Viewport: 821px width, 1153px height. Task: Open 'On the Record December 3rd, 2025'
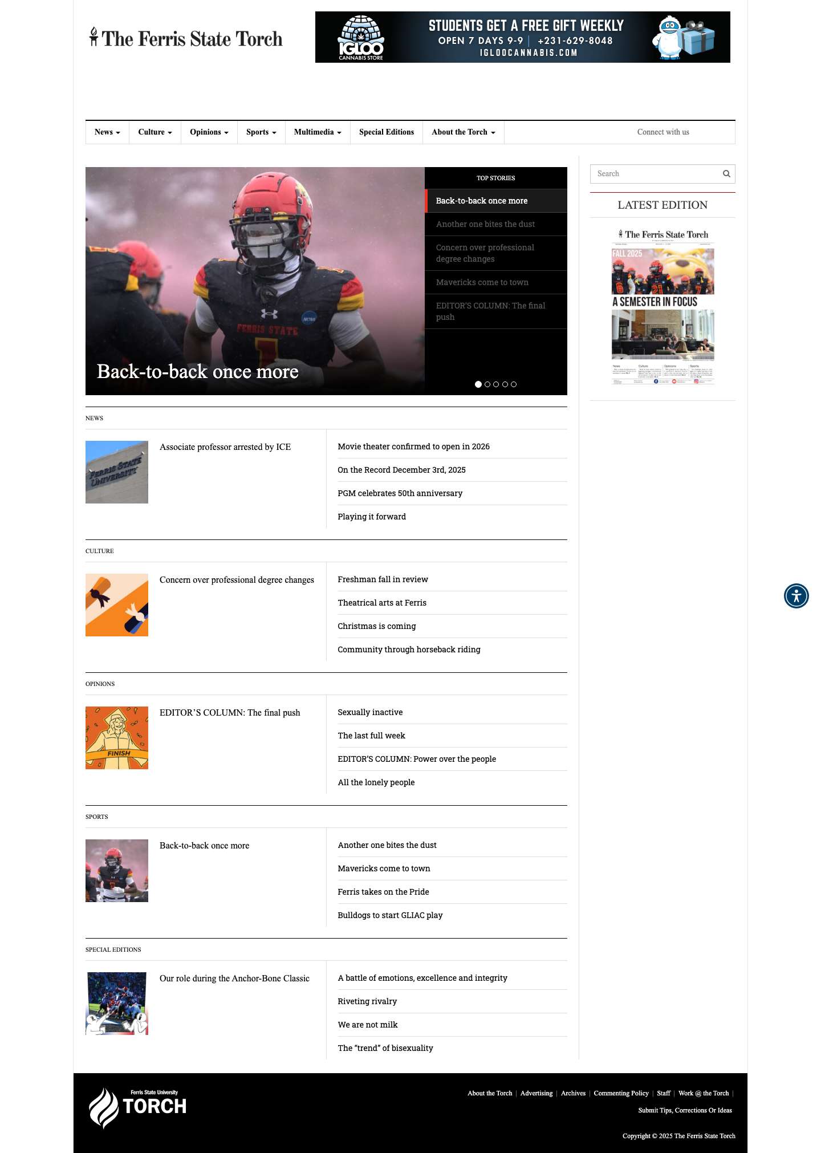click(401, 470)
